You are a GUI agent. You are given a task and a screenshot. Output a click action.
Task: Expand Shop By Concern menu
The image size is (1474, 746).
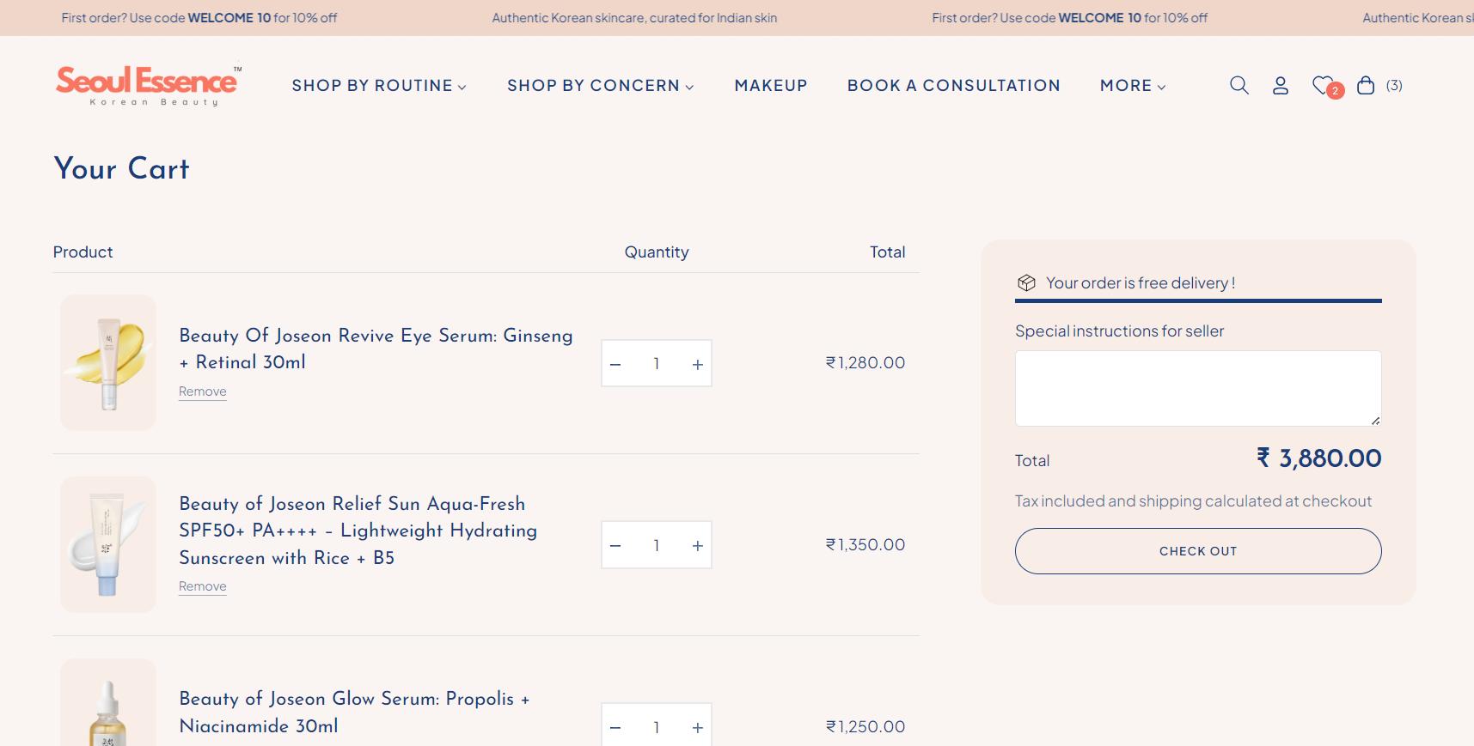(600, 86)
